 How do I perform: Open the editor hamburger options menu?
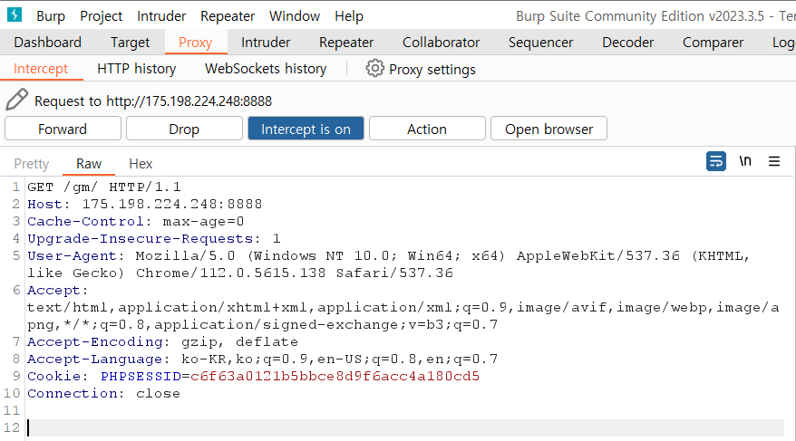773,161
